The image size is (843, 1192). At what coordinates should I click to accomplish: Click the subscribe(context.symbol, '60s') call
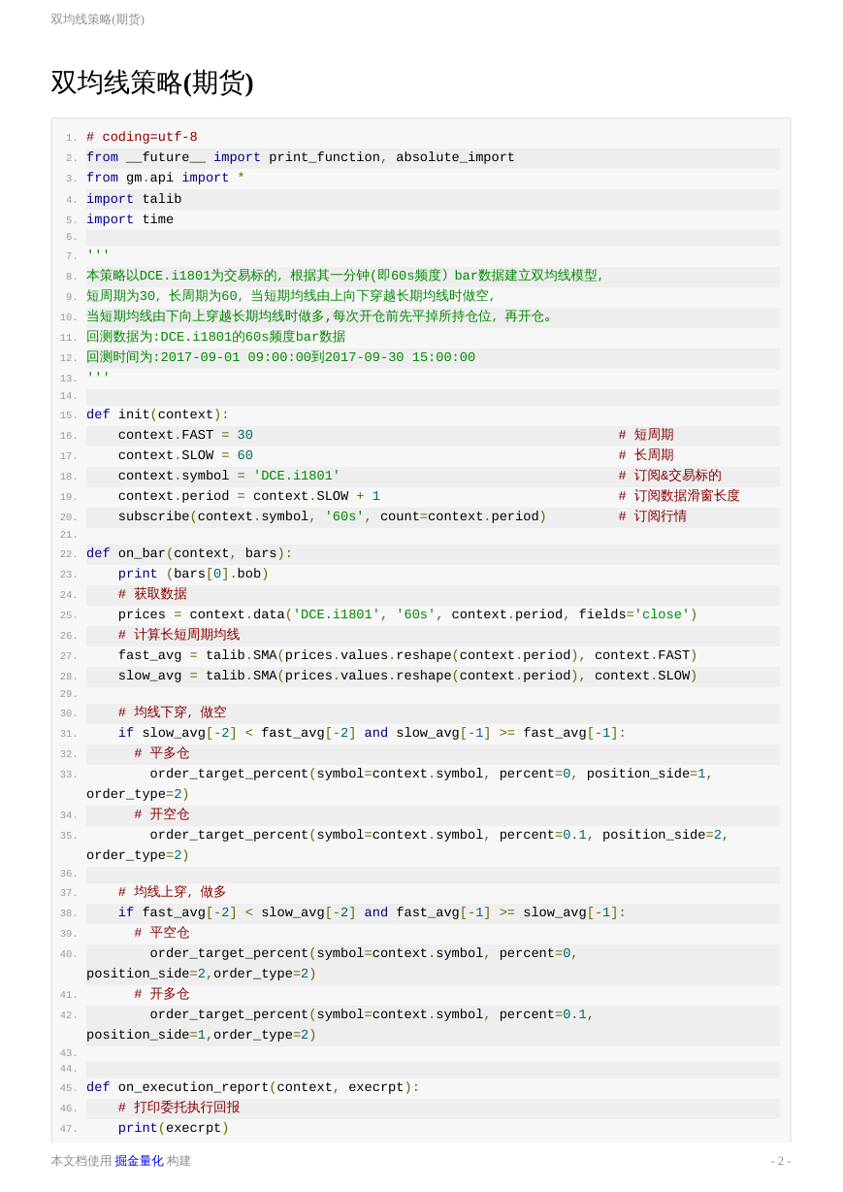(333, 516)
